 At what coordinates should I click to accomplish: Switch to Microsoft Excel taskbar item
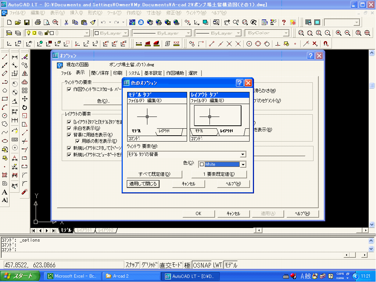coord(72,276)
